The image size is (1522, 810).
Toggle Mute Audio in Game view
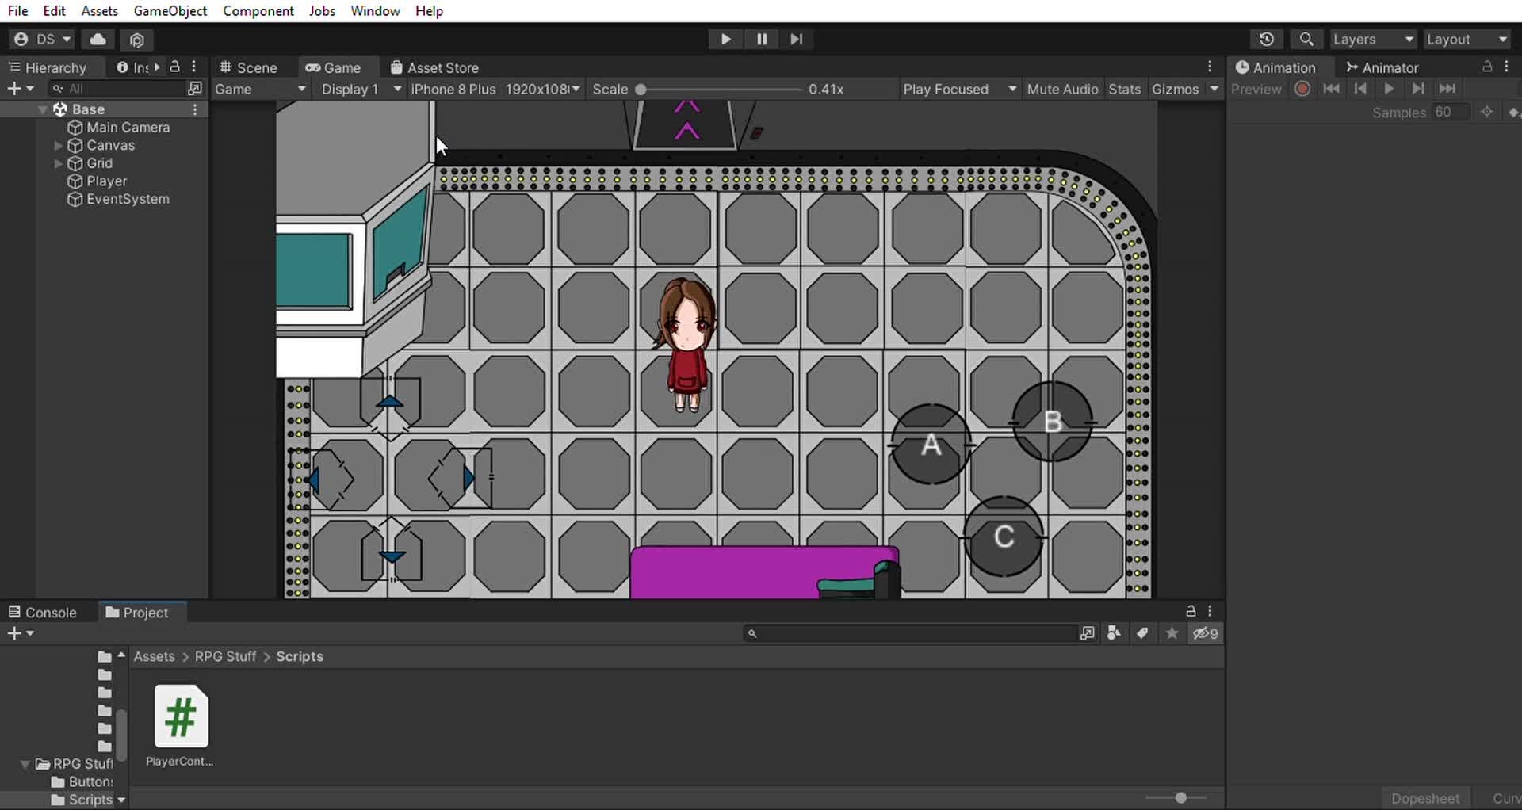pyautogui.click(x=1062, y=89)
